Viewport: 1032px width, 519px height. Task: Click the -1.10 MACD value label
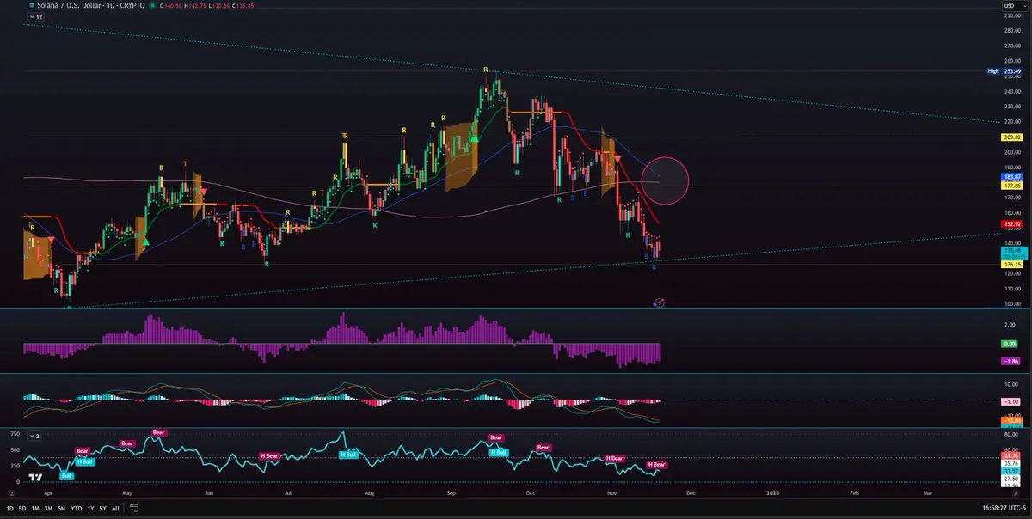pos(1012,401)
